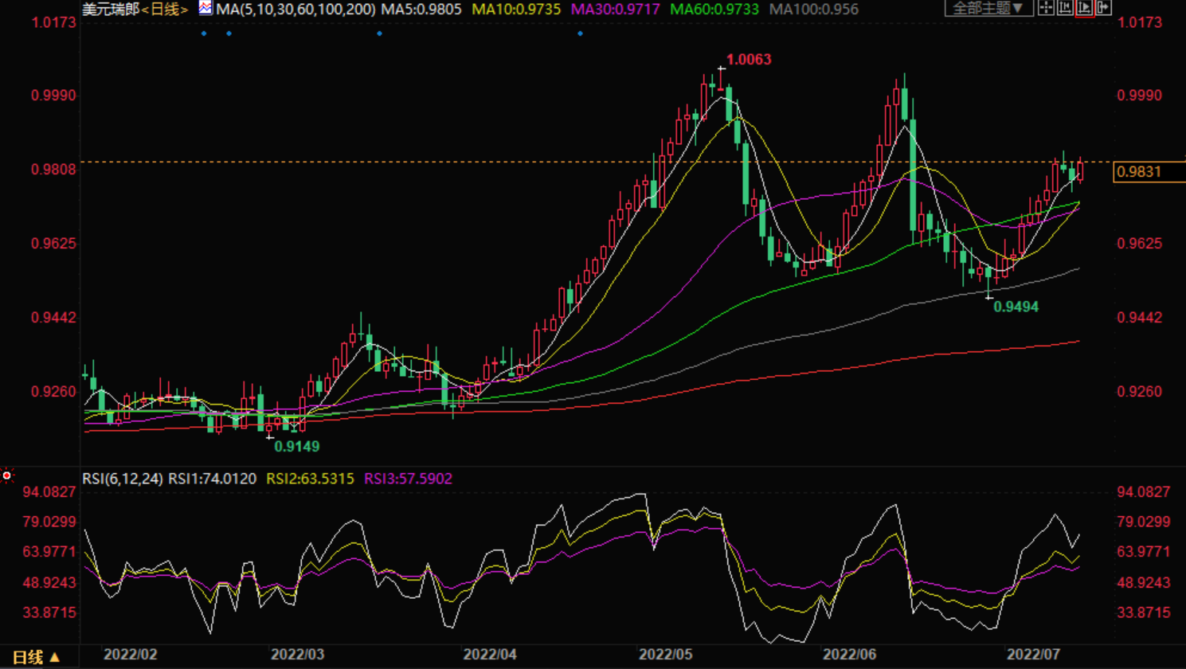Click the 2022/05 date on the time axis
This screenshot has height=669, width=1186.
click(665, 655)
